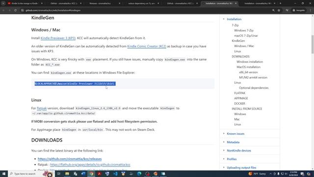The width and height of the screenshot is (314, 177).
Task: Close the active Installation tab
Action: pyautogui.click(x=235, y=3)
